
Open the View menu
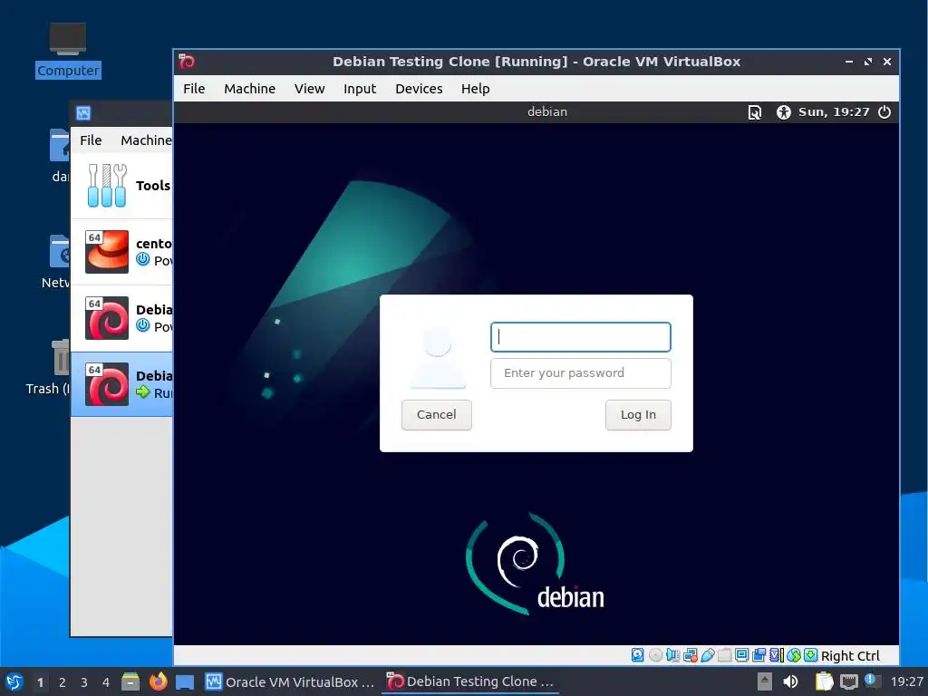pos(309,89)
